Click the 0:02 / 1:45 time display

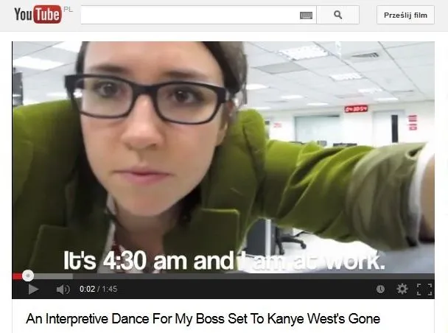[x=98, y=290]
